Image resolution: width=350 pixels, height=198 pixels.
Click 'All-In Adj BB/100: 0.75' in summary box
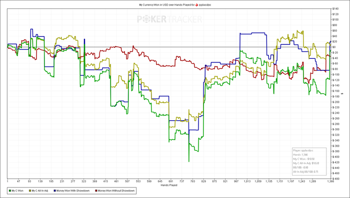point(305,172)
